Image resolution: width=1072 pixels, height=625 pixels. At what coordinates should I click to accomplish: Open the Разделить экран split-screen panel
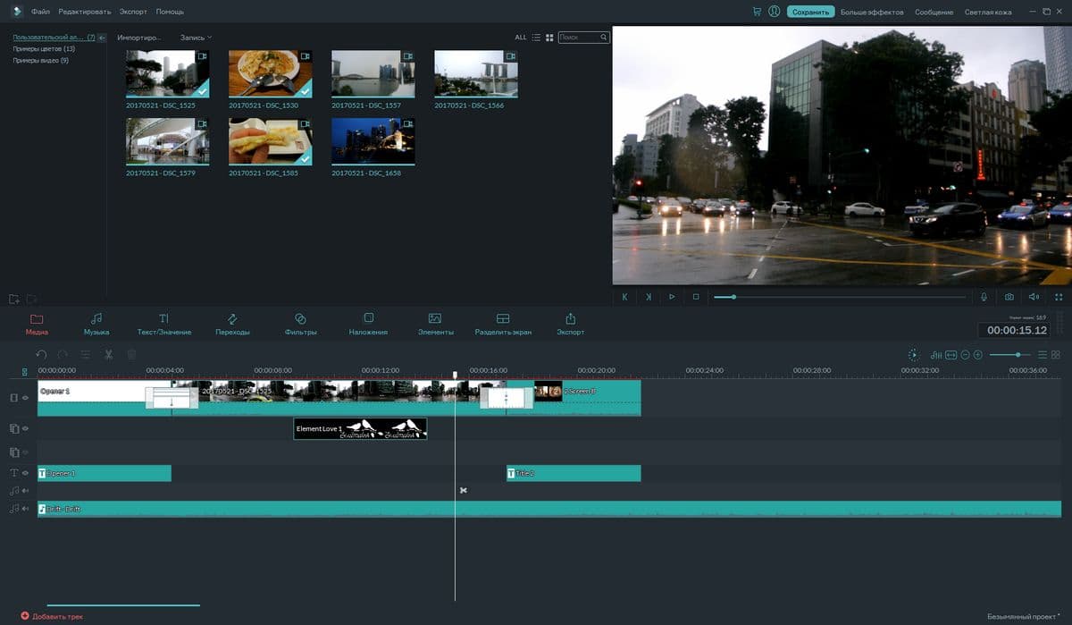pyautogui.click(x=503, y=324)
